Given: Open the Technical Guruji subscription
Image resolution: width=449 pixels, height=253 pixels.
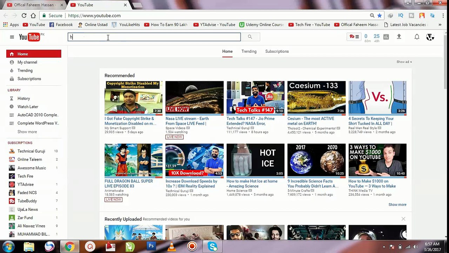Looking at the screenshot, I should [x=31, y=151].
